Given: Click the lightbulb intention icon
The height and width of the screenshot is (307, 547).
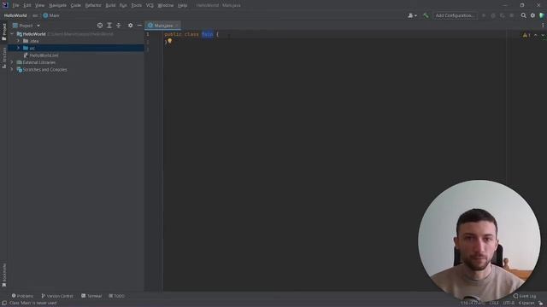Looking at the screenshot, I should tap(169, 41).
